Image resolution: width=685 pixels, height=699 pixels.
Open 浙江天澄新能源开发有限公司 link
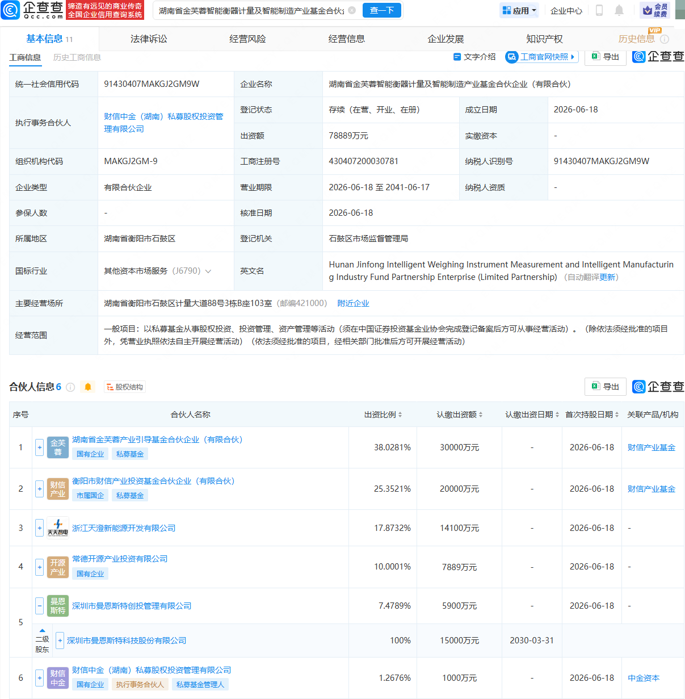click(x=124, y=528)
